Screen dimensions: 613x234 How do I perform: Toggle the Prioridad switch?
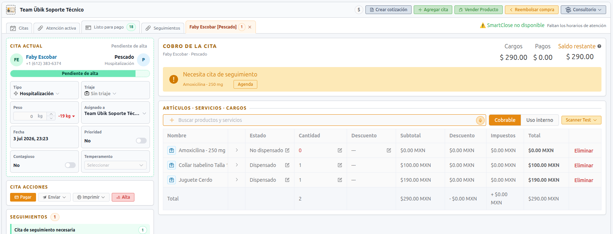pyautogui.click(x=141, y=141)
